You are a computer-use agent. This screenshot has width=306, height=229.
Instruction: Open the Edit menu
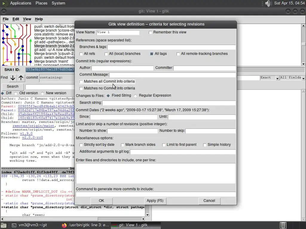pyautogui.click(x=16, y=19)
